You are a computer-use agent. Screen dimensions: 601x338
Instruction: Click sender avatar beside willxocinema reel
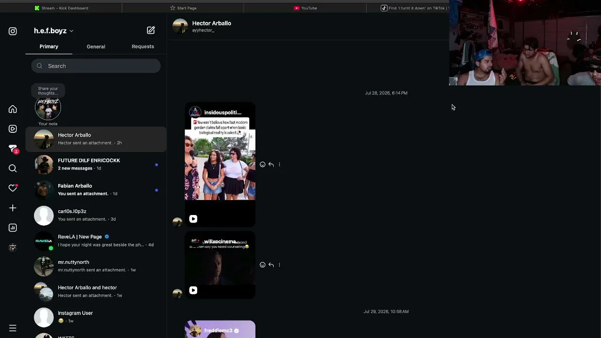[x=177, y=293]
